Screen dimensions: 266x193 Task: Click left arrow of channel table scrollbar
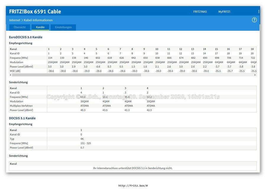[x=11, y=75]
